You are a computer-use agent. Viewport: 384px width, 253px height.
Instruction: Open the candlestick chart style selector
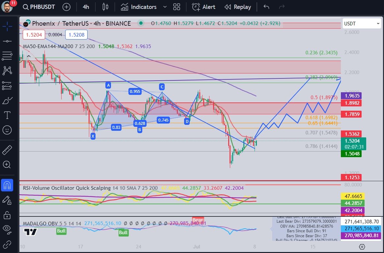[105, 7]
